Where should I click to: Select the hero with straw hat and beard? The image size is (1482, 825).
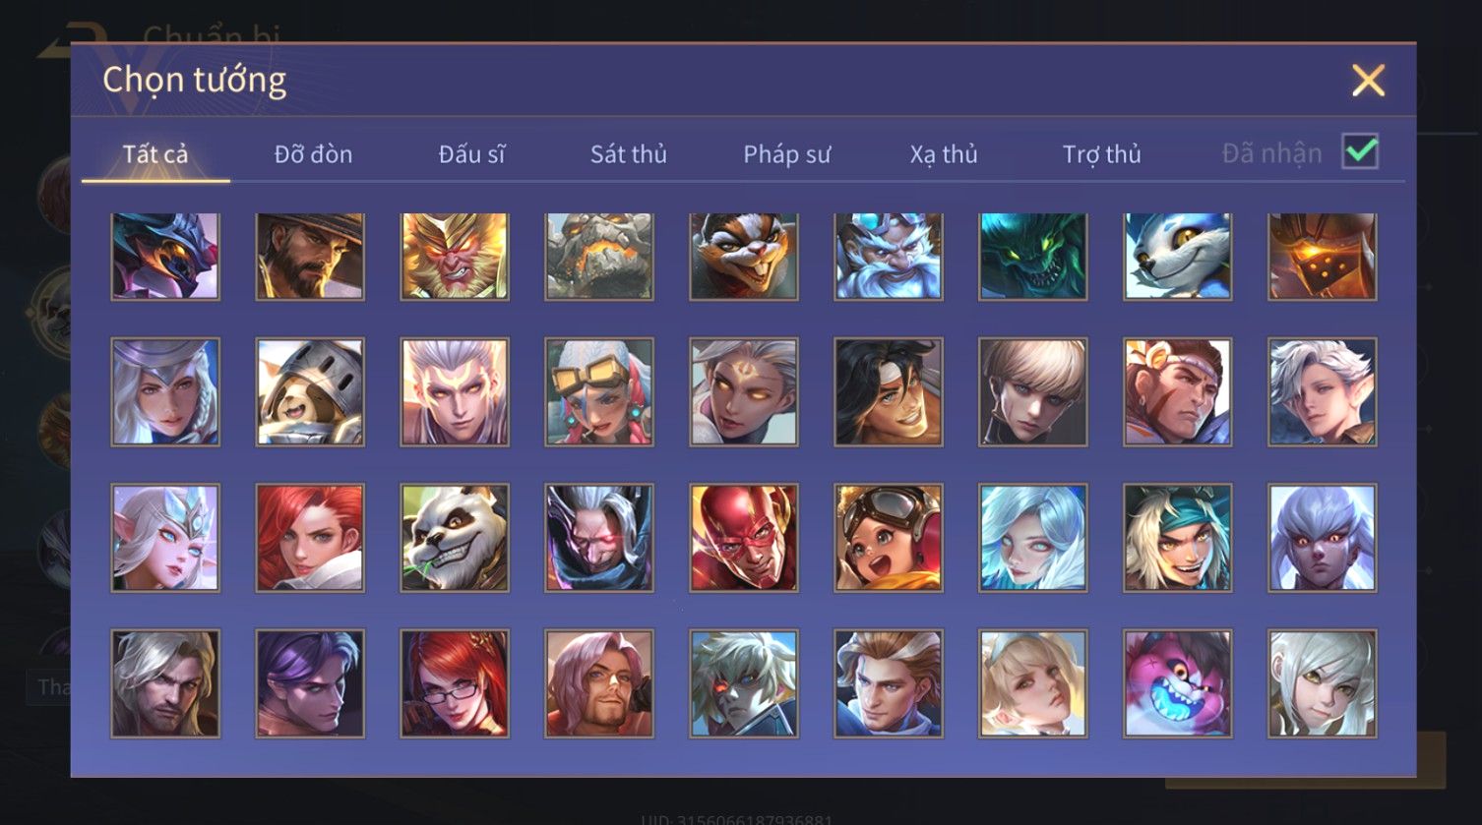[310, 257]
